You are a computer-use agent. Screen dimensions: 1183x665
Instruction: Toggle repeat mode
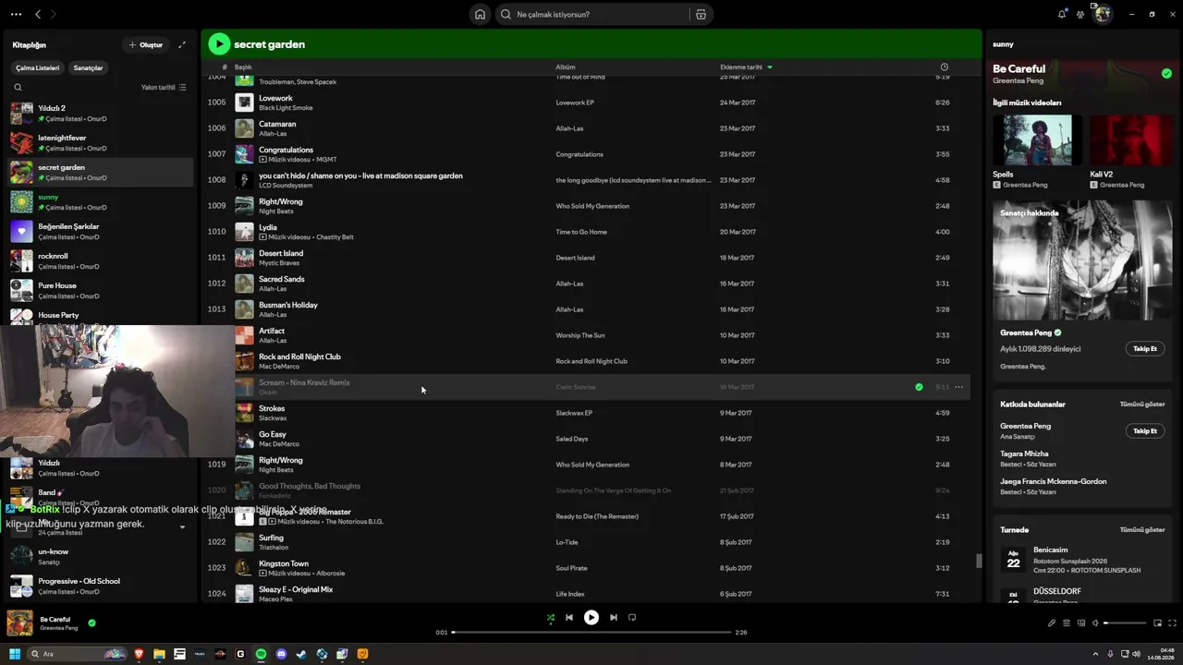coord(632,618)
